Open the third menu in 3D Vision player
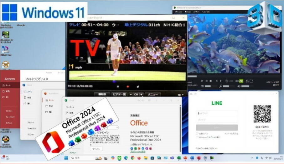The height and width of the screenshot is (164, 284). pos(196,12)
